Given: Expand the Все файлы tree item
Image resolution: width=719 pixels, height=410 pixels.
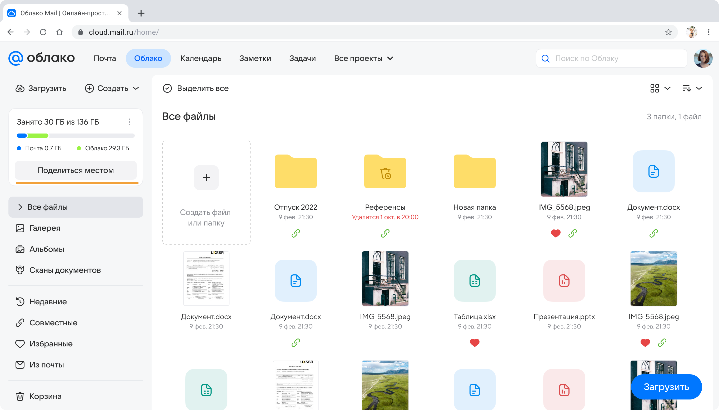Looking at the screenshot, I should click(20, 207).
